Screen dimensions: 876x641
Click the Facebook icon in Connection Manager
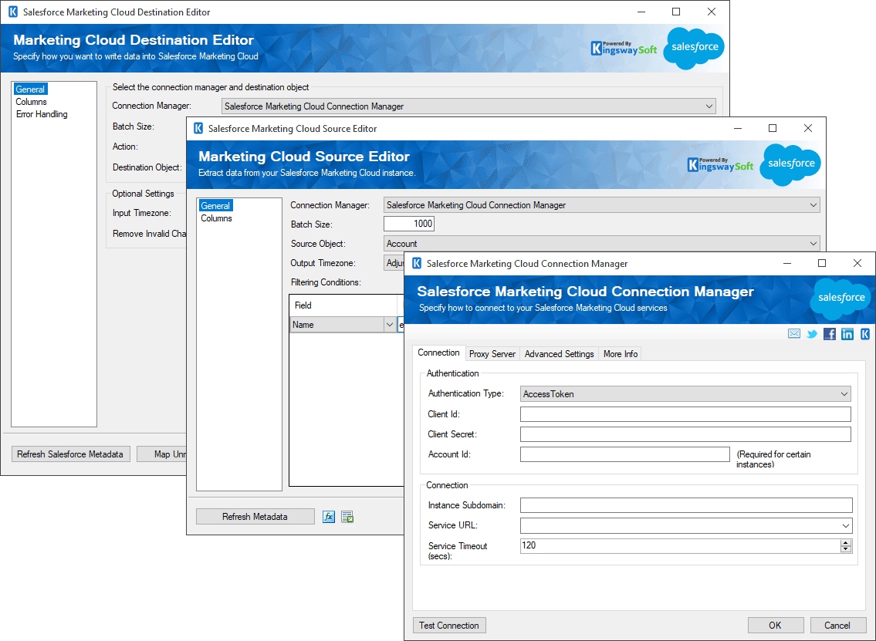tap(830, 334)
